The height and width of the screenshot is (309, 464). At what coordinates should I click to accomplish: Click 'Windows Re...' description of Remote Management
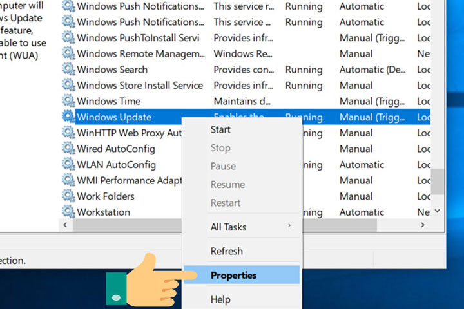[x=243, y=54]
